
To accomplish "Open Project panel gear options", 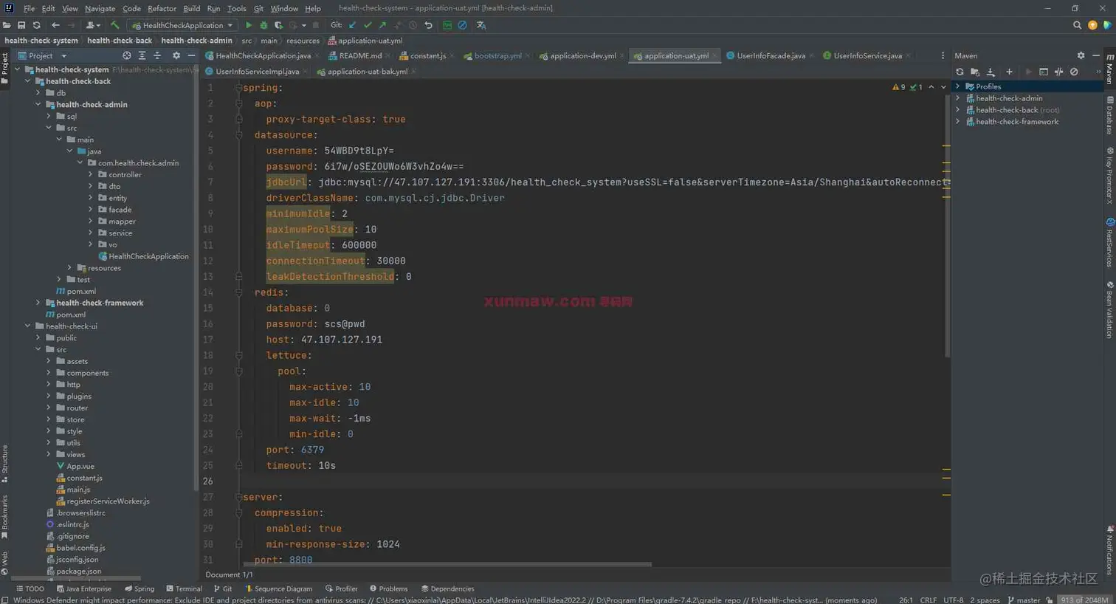I will click(x=176, y=55).
